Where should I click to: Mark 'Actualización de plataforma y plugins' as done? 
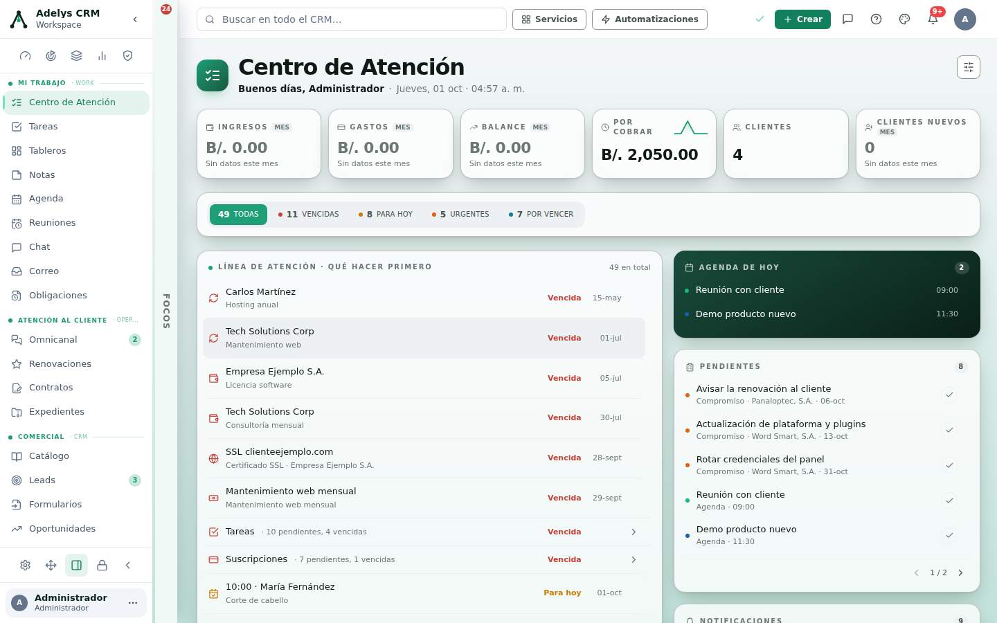[949, 430]
